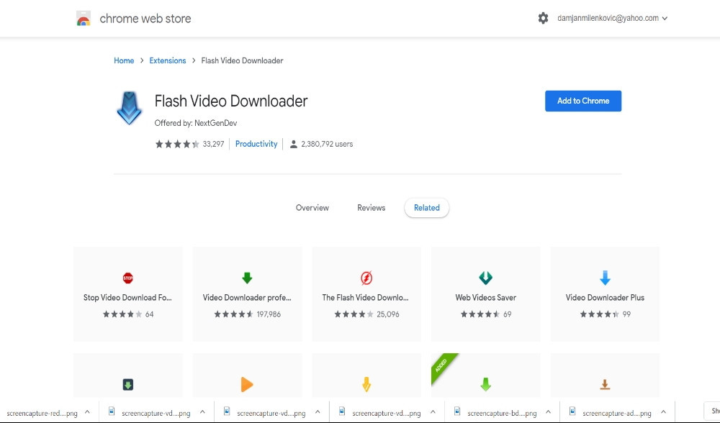Select the Related tab

pyautogui.click(x=426, y=208)
